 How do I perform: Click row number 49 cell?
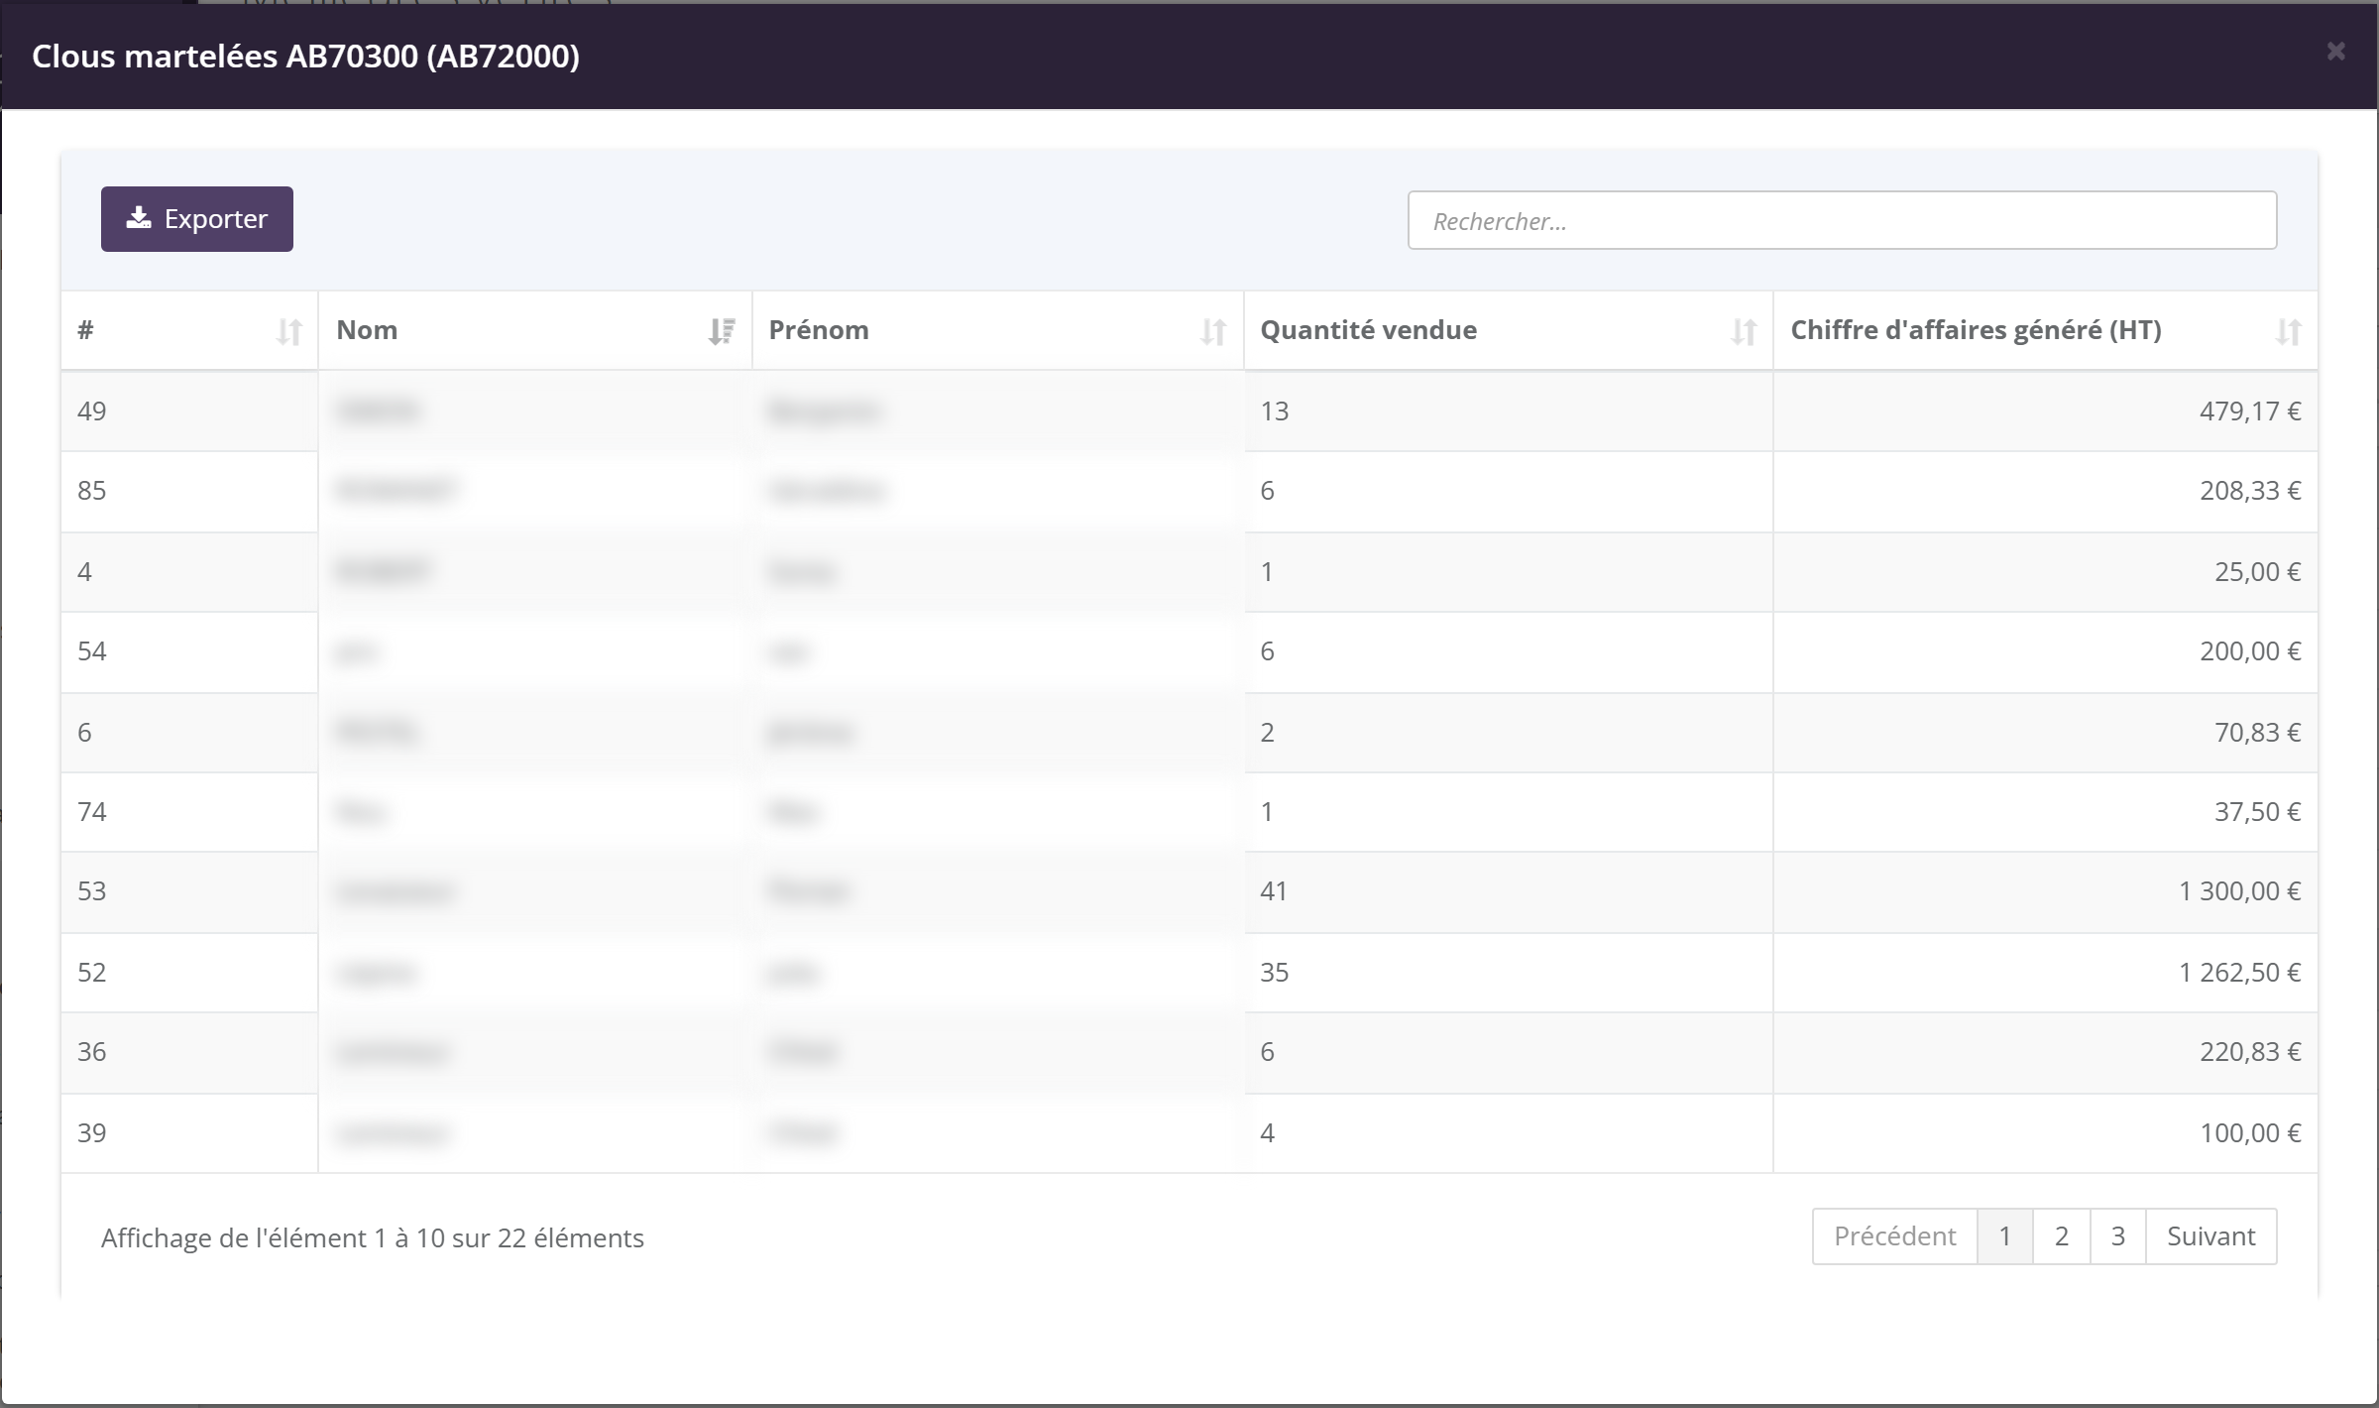[189, 411]
